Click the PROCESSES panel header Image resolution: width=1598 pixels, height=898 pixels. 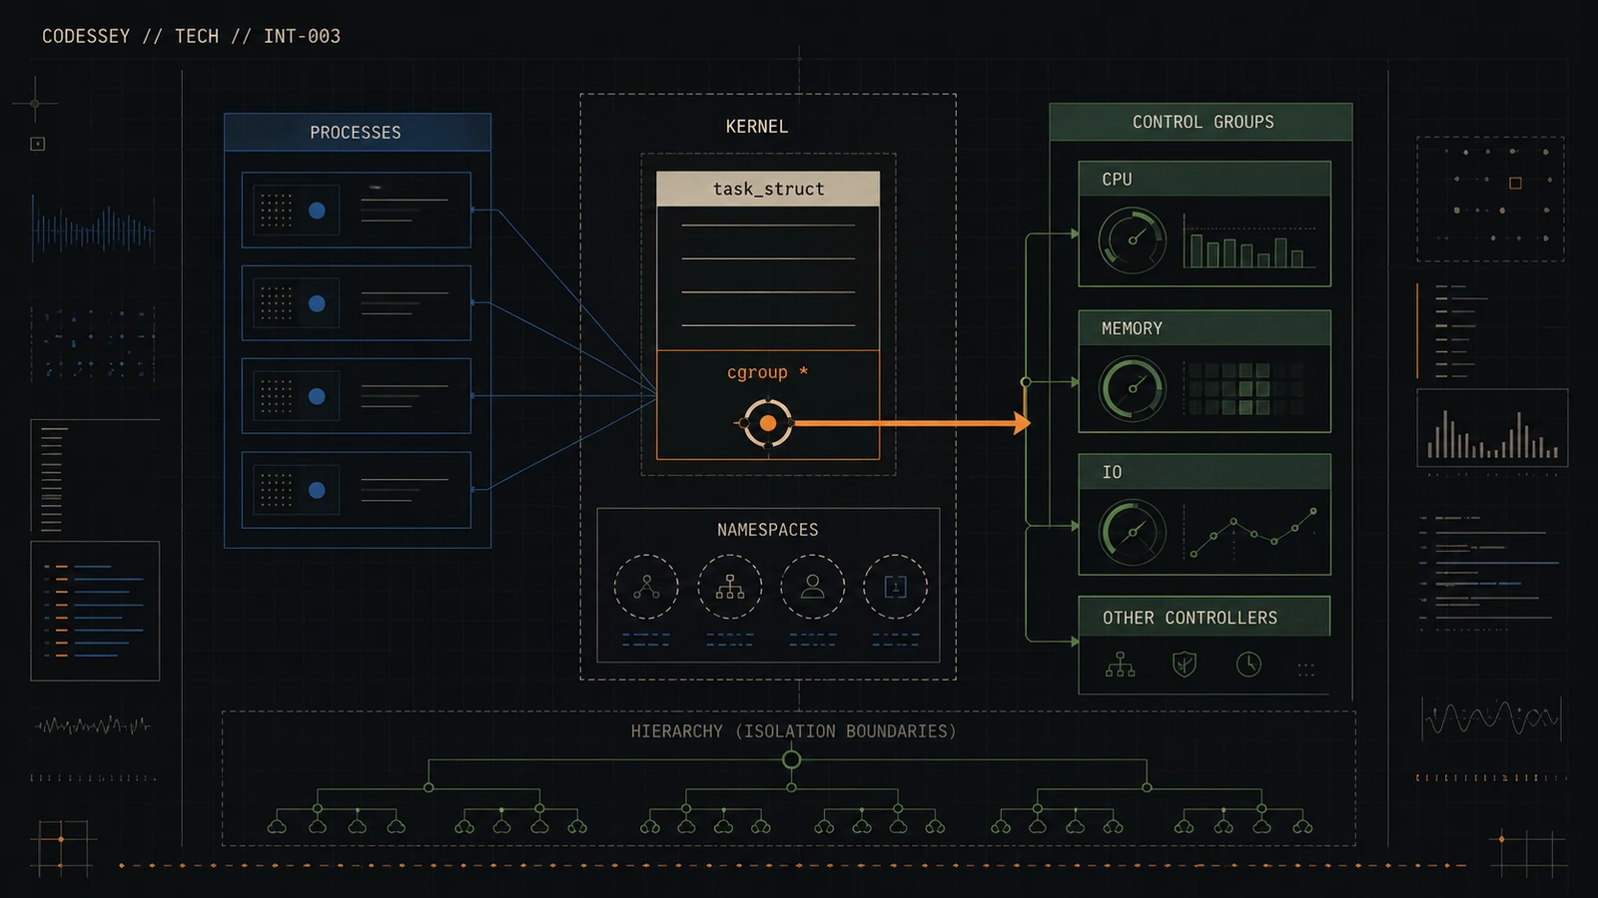pos(358,132)
